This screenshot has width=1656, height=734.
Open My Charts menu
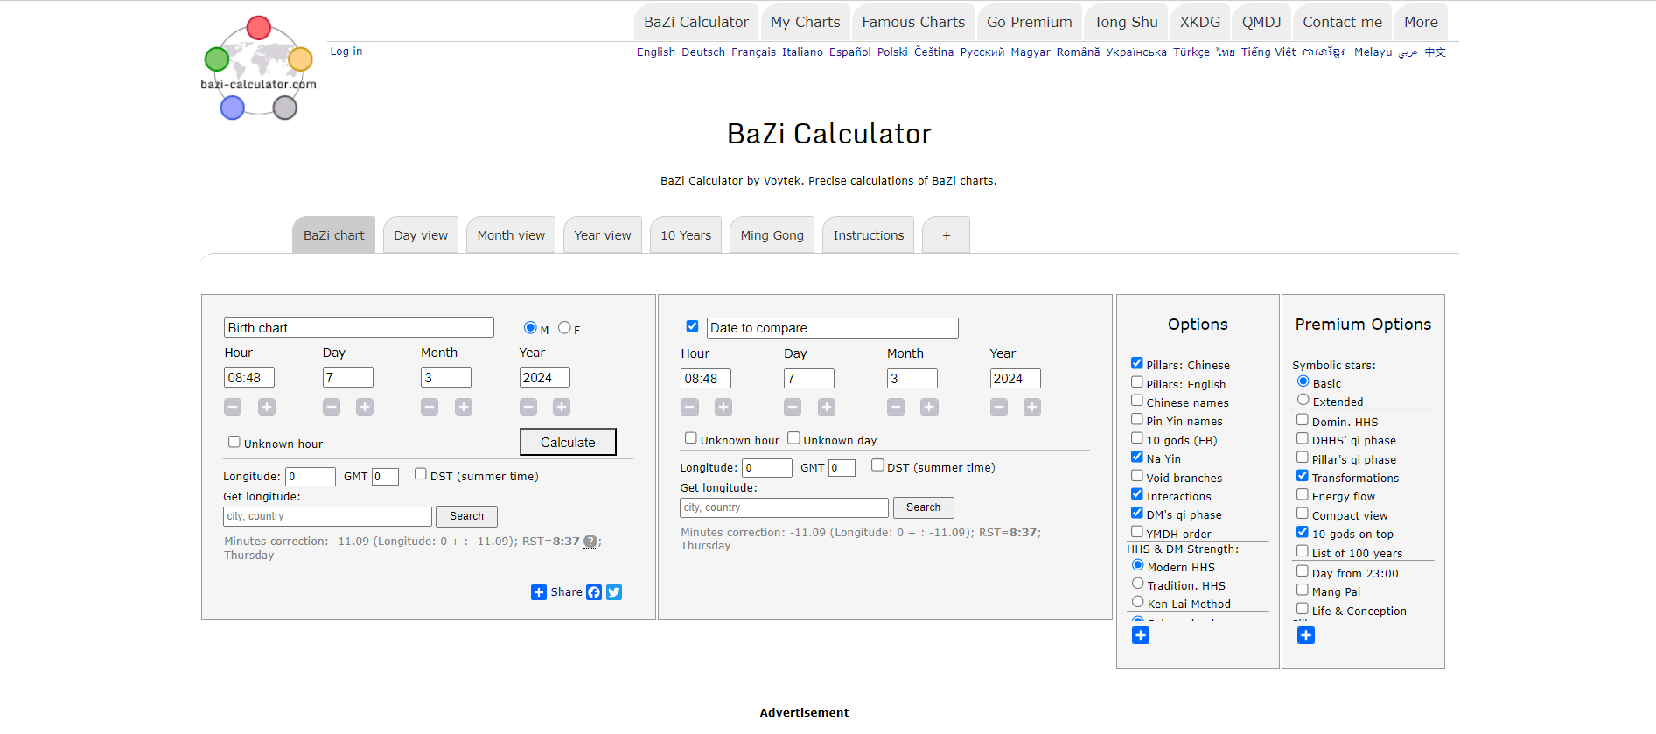coord(805,23)
